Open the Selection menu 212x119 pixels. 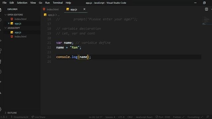[22, 3]
